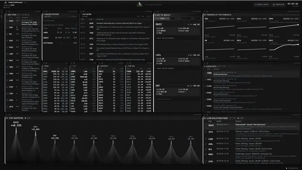This screenshot has width=302, height=170.
Task: Click the center mountain-peak logo in header
Action: tap(140, 4)
